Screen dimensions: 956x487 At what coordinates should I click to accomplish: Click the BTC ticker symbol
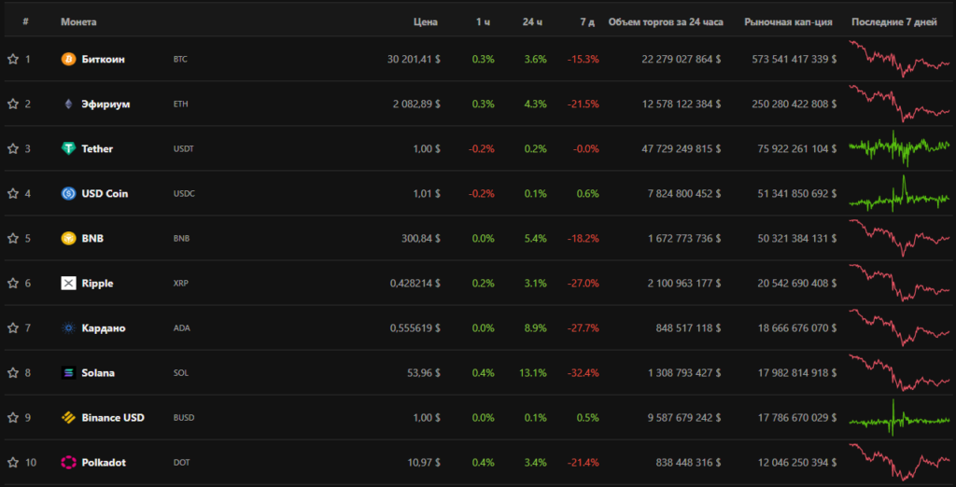click(180, 60)
